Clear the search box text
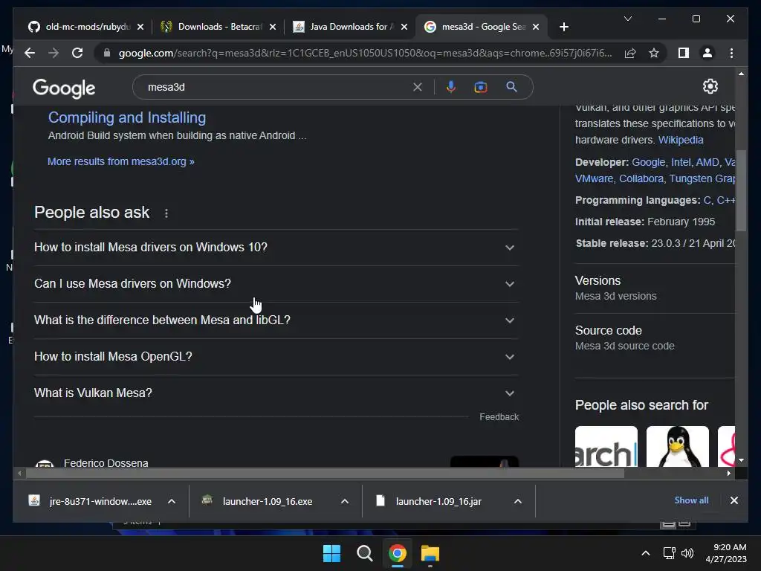This screenshot has width=761, height=571. tap(418, 87)
